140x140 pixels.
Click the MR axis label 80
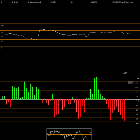pyautogui.click(x=137, y=83)
